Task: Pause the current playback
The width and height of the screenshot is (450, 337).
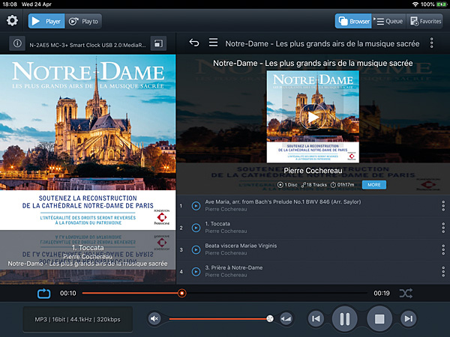Action: click(344, 319)
